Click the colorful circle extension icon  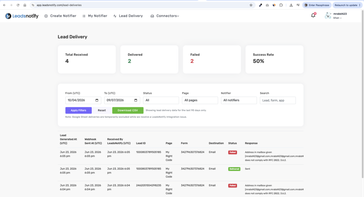(274, 5)
